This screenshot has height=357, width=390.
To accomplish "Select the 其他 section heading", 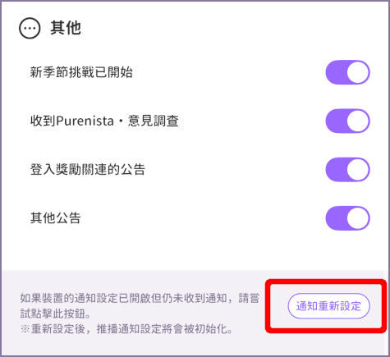I will [x=66, y=28].
